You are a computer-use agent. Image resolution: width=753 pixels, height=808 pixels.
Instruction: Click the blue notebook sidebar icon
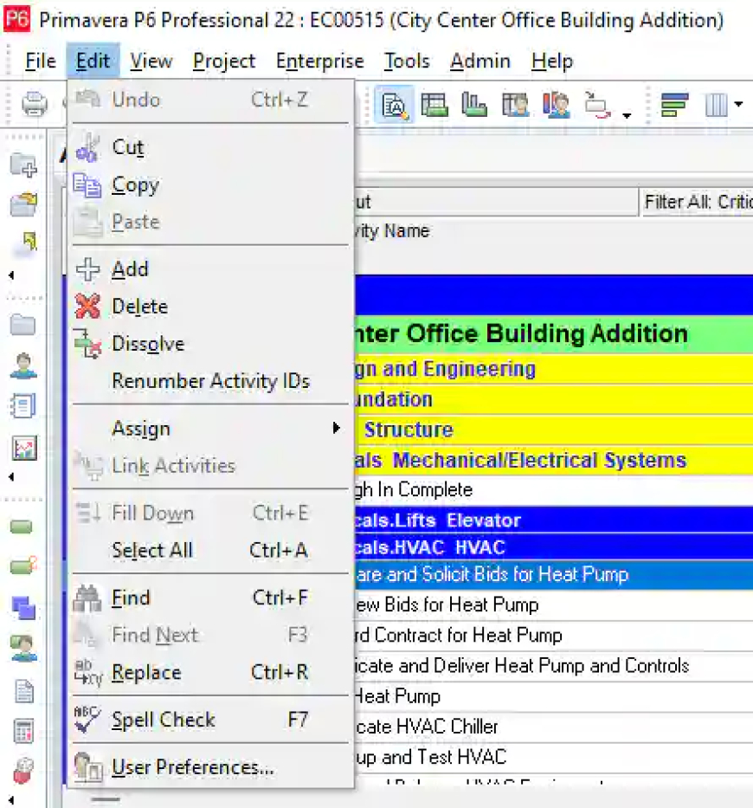(x=23, y=406)
